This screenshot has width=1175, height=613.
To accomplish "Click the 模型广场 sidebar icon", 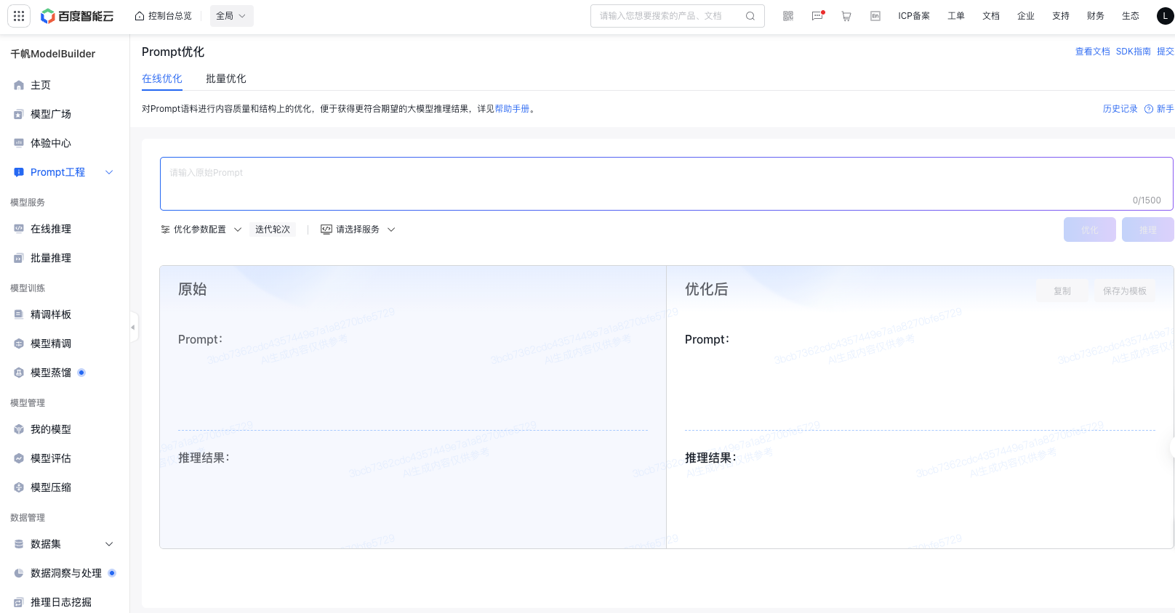I will pyautogui.click(x=19, y=114).
